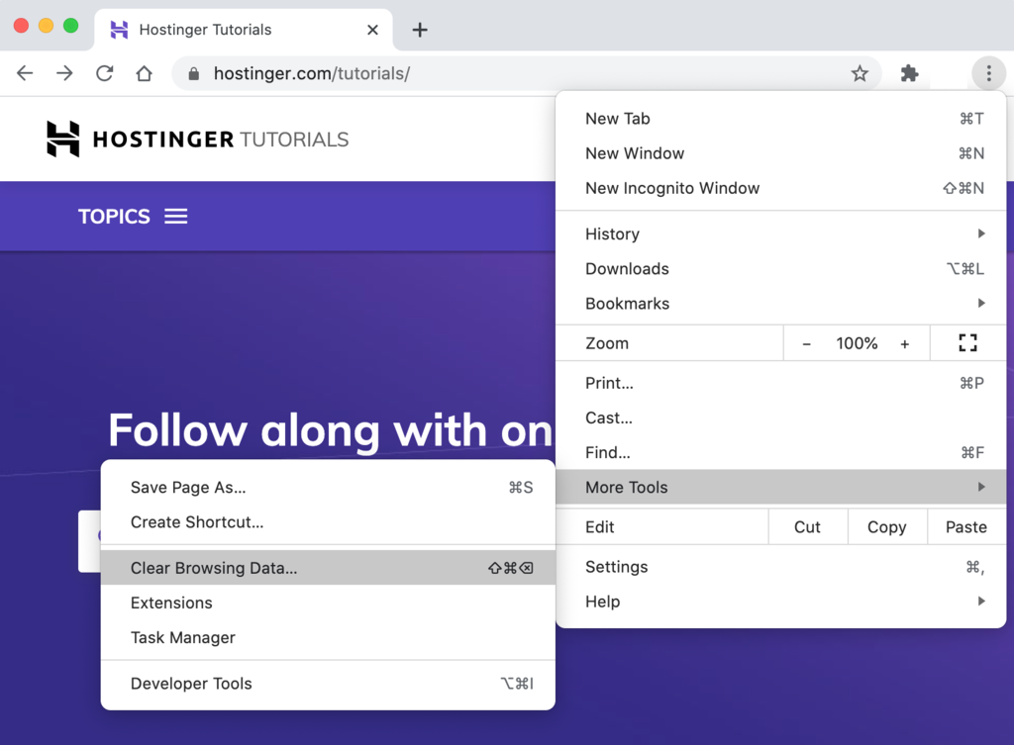Increase page zoom with the plus control
Screen dimensions: 1014x745
[x=904, y=342]
